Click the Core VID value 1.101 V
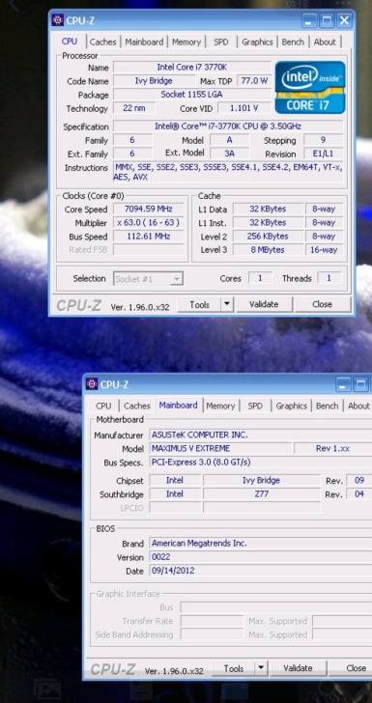Screen dimensions: 372x703 click(x=244, y=108)
